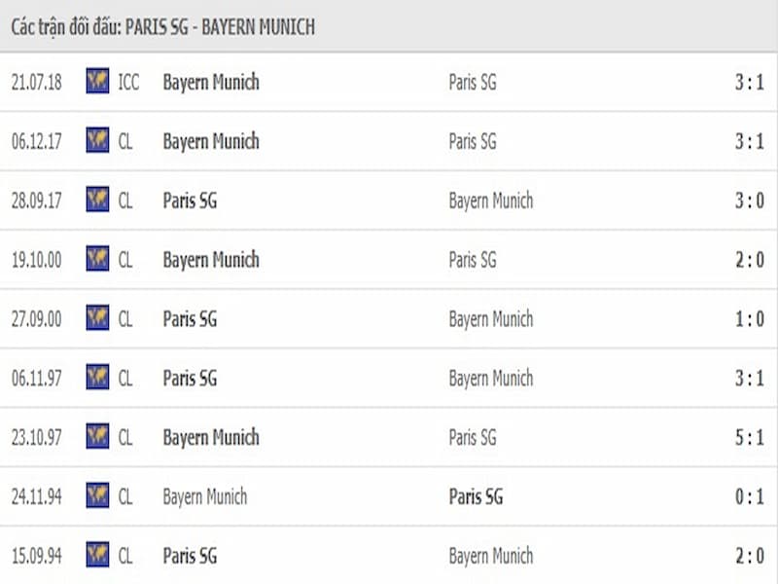The height and width of the screenshot is (584, 778).
Task: Click the world icon beside 21.07.18 ICC match
Action: (97, 82)
